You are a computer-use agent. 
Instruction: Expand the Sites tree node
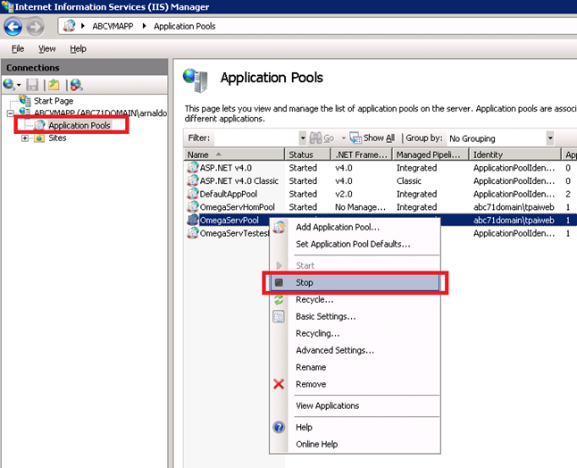(25, 138)
